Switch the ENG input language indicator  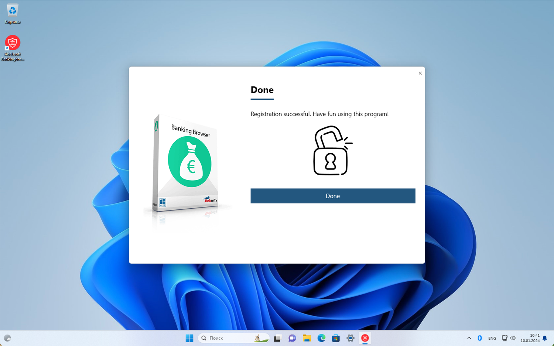(492, 338)
